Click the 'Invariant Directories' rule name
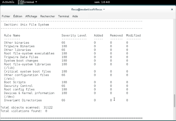176x121 pixels. 23,100
